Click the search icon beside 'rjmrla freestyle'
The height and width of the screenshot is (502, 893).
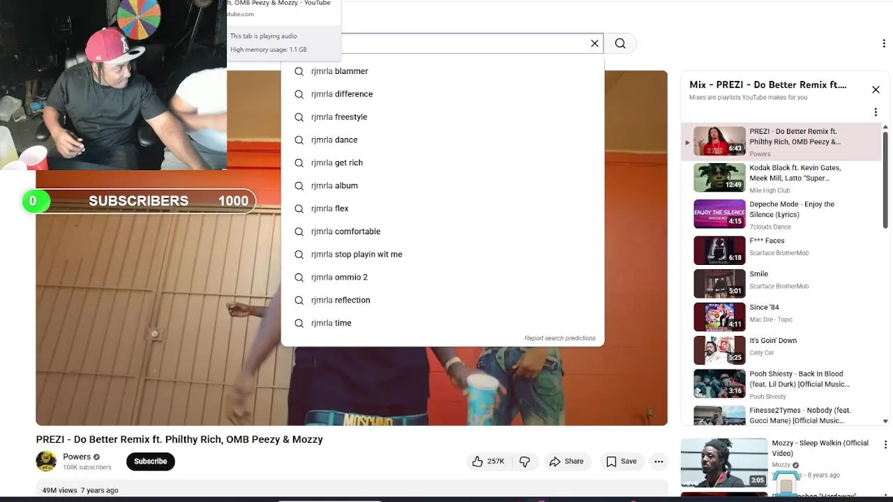coord(299,117)
